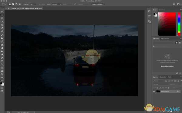The width and height of the screenshot is (182, 113).
Task: Open the Style dropdown showing Normal
Action: pyautogui.click(x=56, y=4)
